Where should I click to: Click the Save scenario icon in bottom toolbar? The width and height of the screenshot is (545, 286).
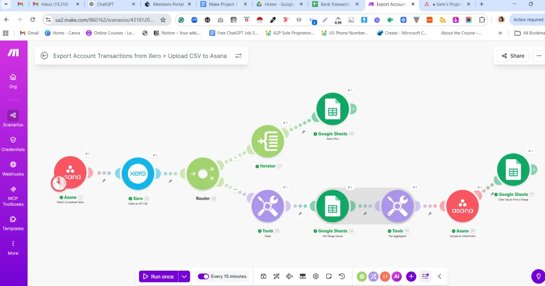263,276
